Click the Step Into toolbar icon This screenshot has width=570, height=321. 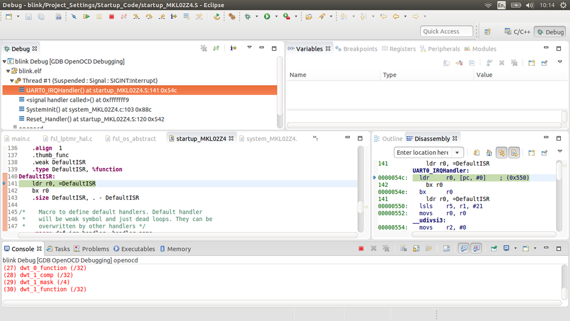click(x=136, y=17)
